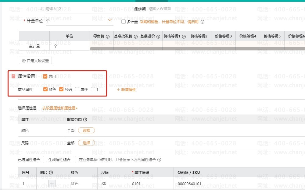The image size is (305, 190).
Task: Click help icon next to 价格等级1 header
Action: coord(184,37)
